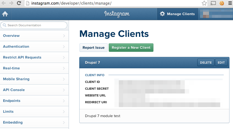
Task: Click the REDIRECT URI label
Action: (96, 102)
